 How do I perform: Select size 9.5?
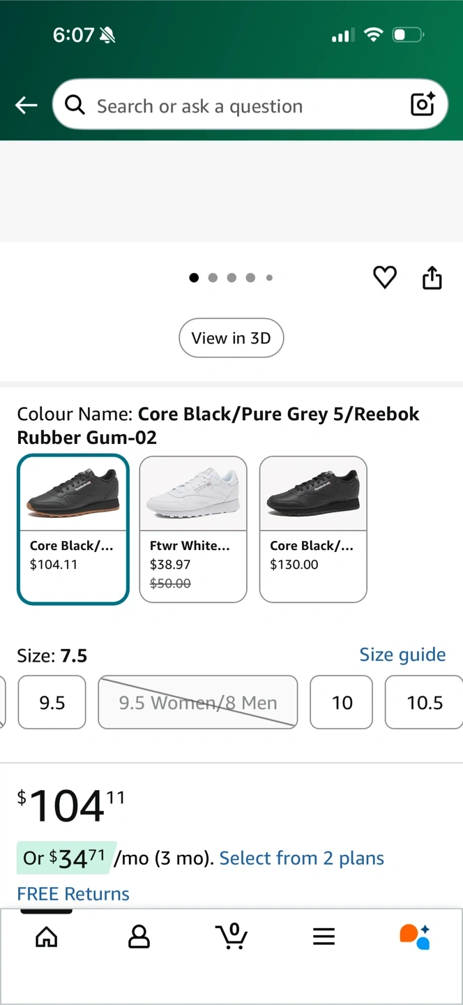click(x=52, y=702)
